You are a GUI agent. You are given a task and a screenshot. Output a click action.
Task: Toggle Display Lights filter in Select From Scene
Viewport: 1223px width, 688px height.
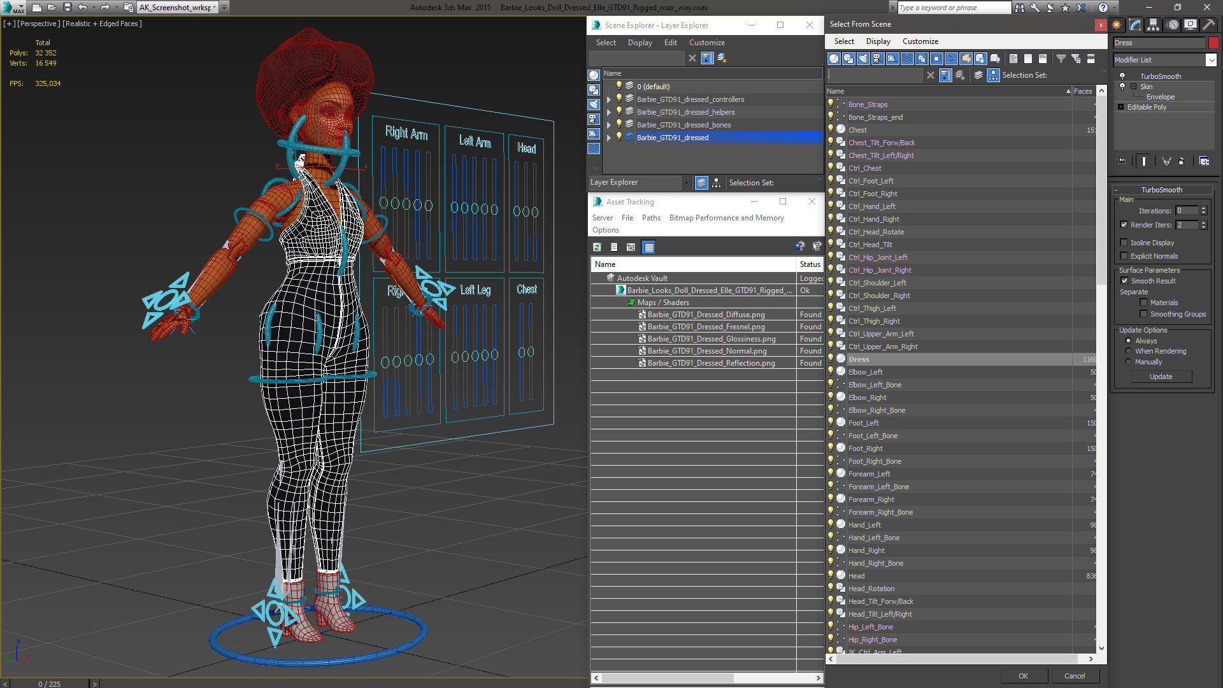click(x=863, y=59)
